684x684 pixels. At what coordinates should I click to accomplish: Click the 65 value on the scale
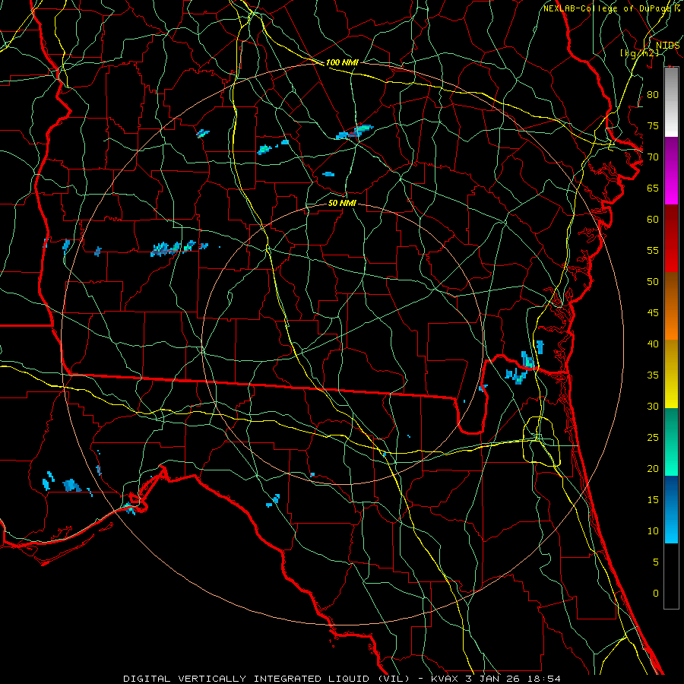[653, 188]
